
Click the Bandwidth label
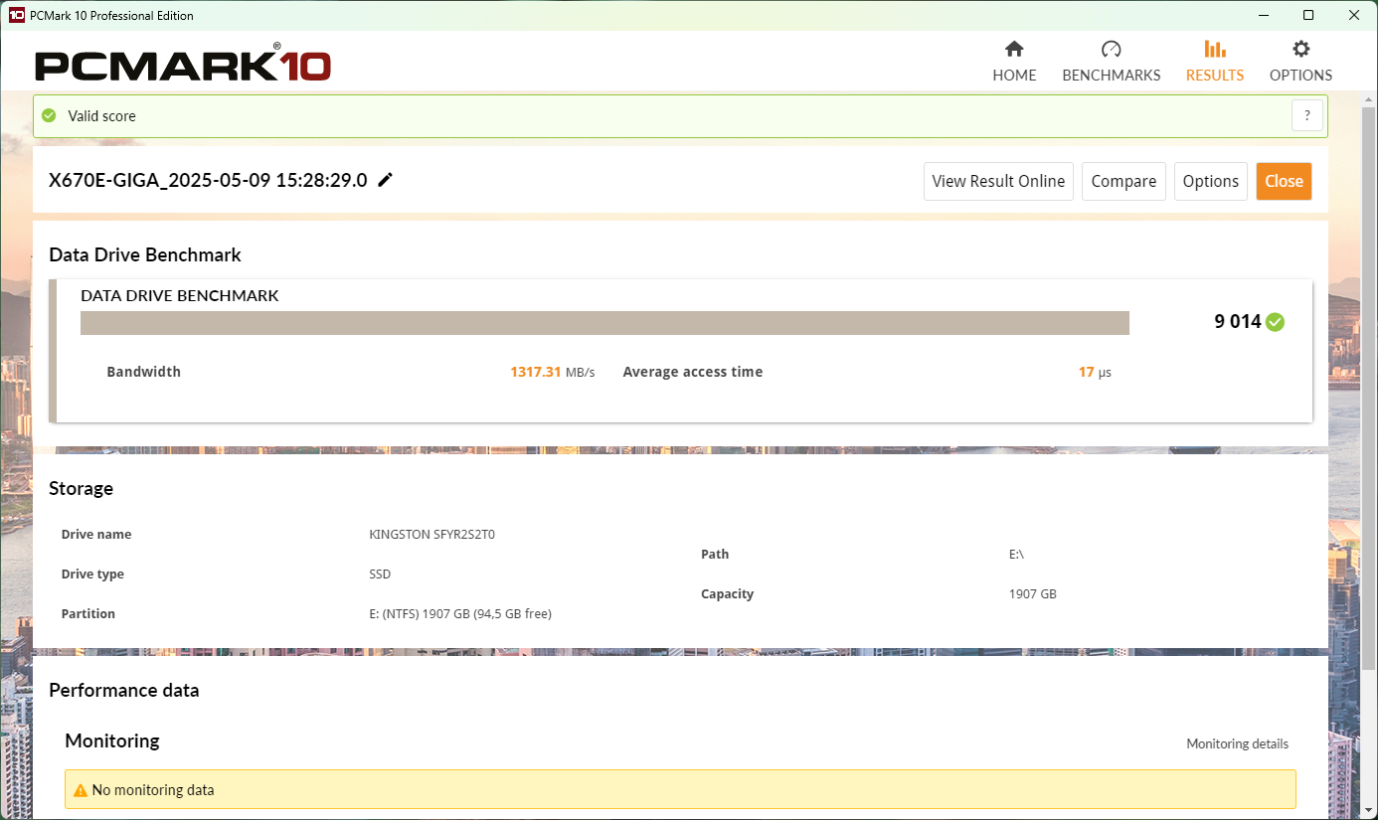pyautogui.click(x=144, y=372)
